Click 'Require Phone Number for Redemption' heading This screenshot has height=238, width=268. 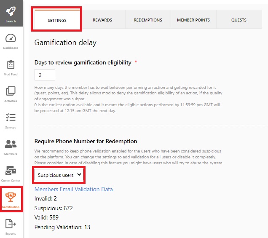coord(86,141)
